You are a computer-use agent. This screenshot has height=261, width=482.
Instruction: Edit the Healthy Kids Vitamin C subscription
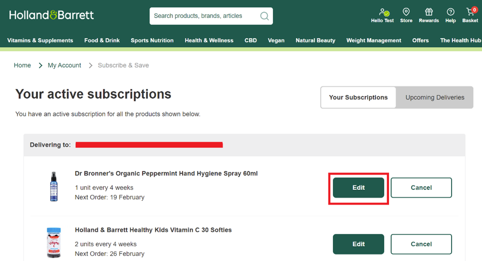[358, 244]
